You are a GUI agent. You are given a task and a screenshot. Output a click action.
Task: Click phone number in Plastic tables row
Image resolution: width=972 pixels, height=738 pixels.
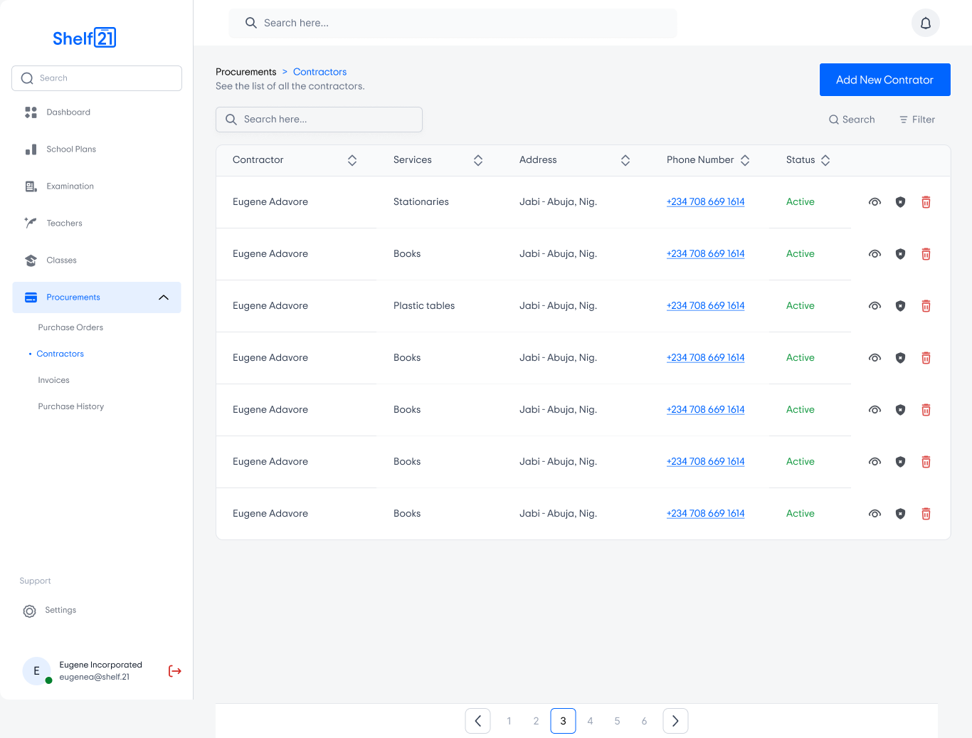click(x=706, y=306)
